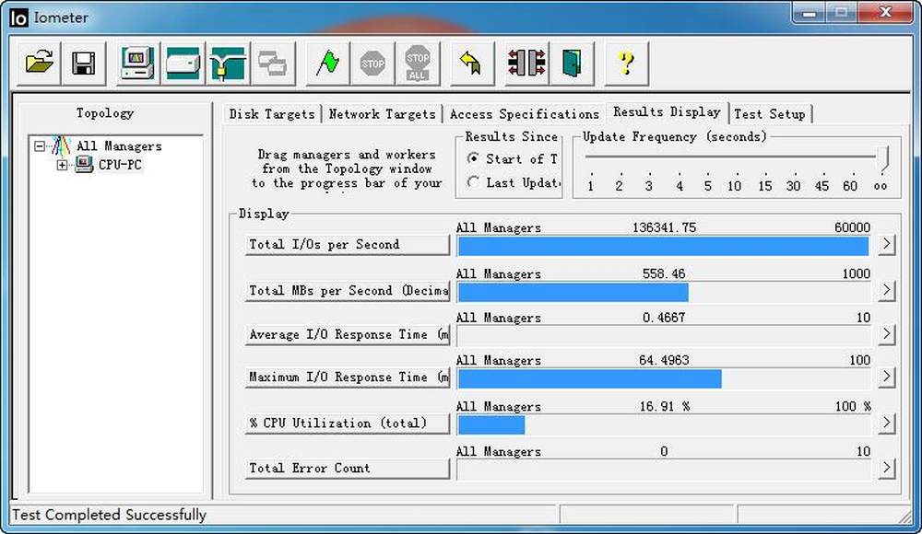Click the Update Frequency slider thumb
Image resolution: width=922 pixels, height=534 pixels.
(x=882, y=157)
